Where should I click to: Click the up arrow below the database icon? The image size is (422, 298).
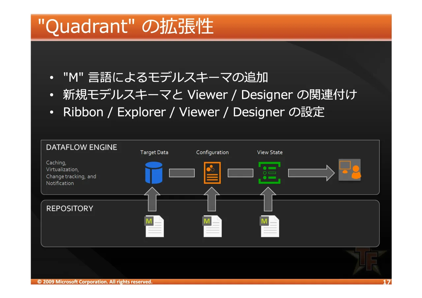pos(152,199)
